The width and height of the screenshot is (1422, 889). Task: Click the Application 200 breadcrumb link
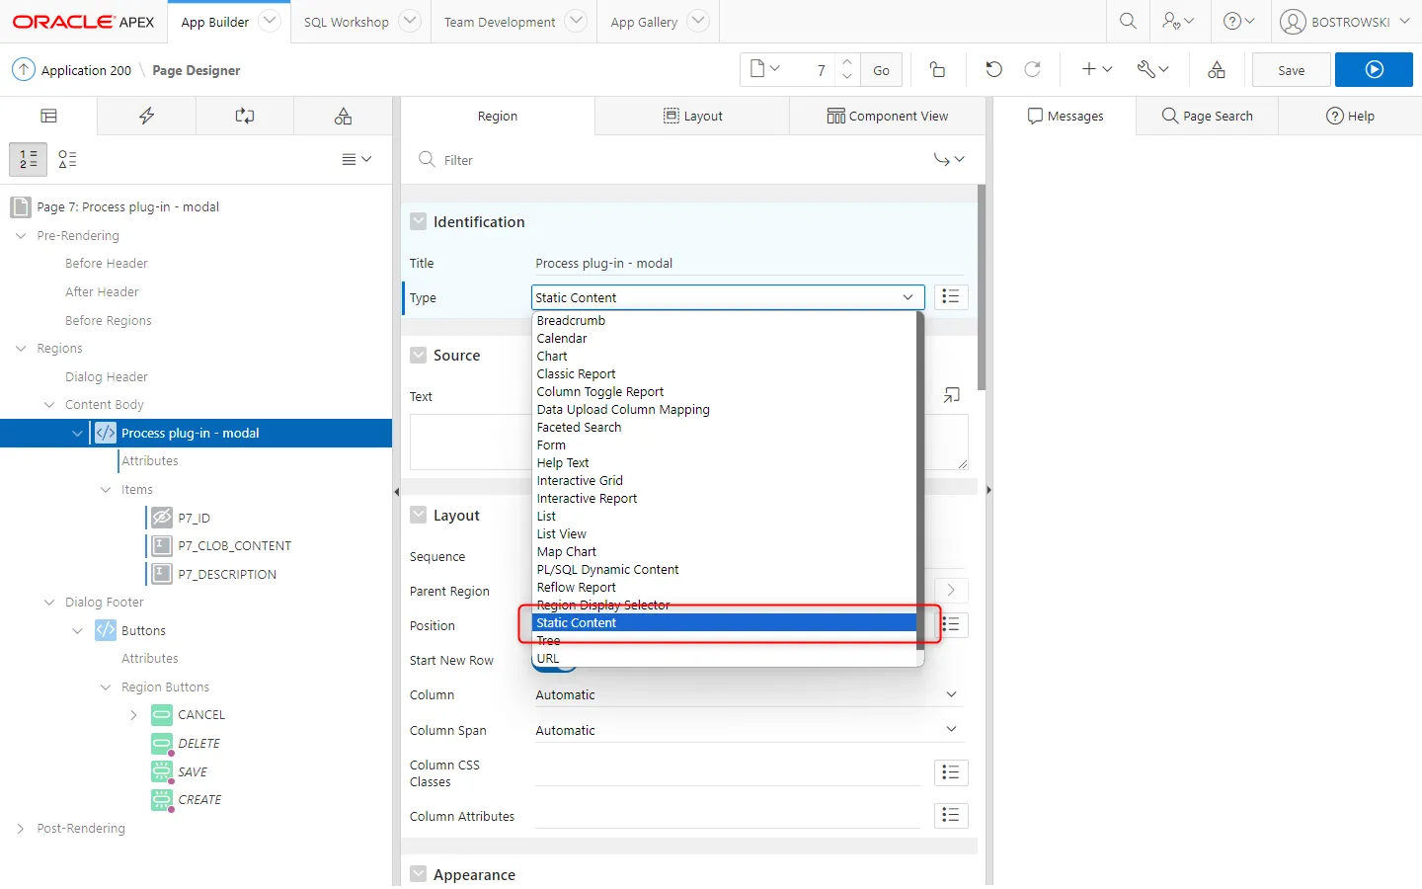coord(86,70)
